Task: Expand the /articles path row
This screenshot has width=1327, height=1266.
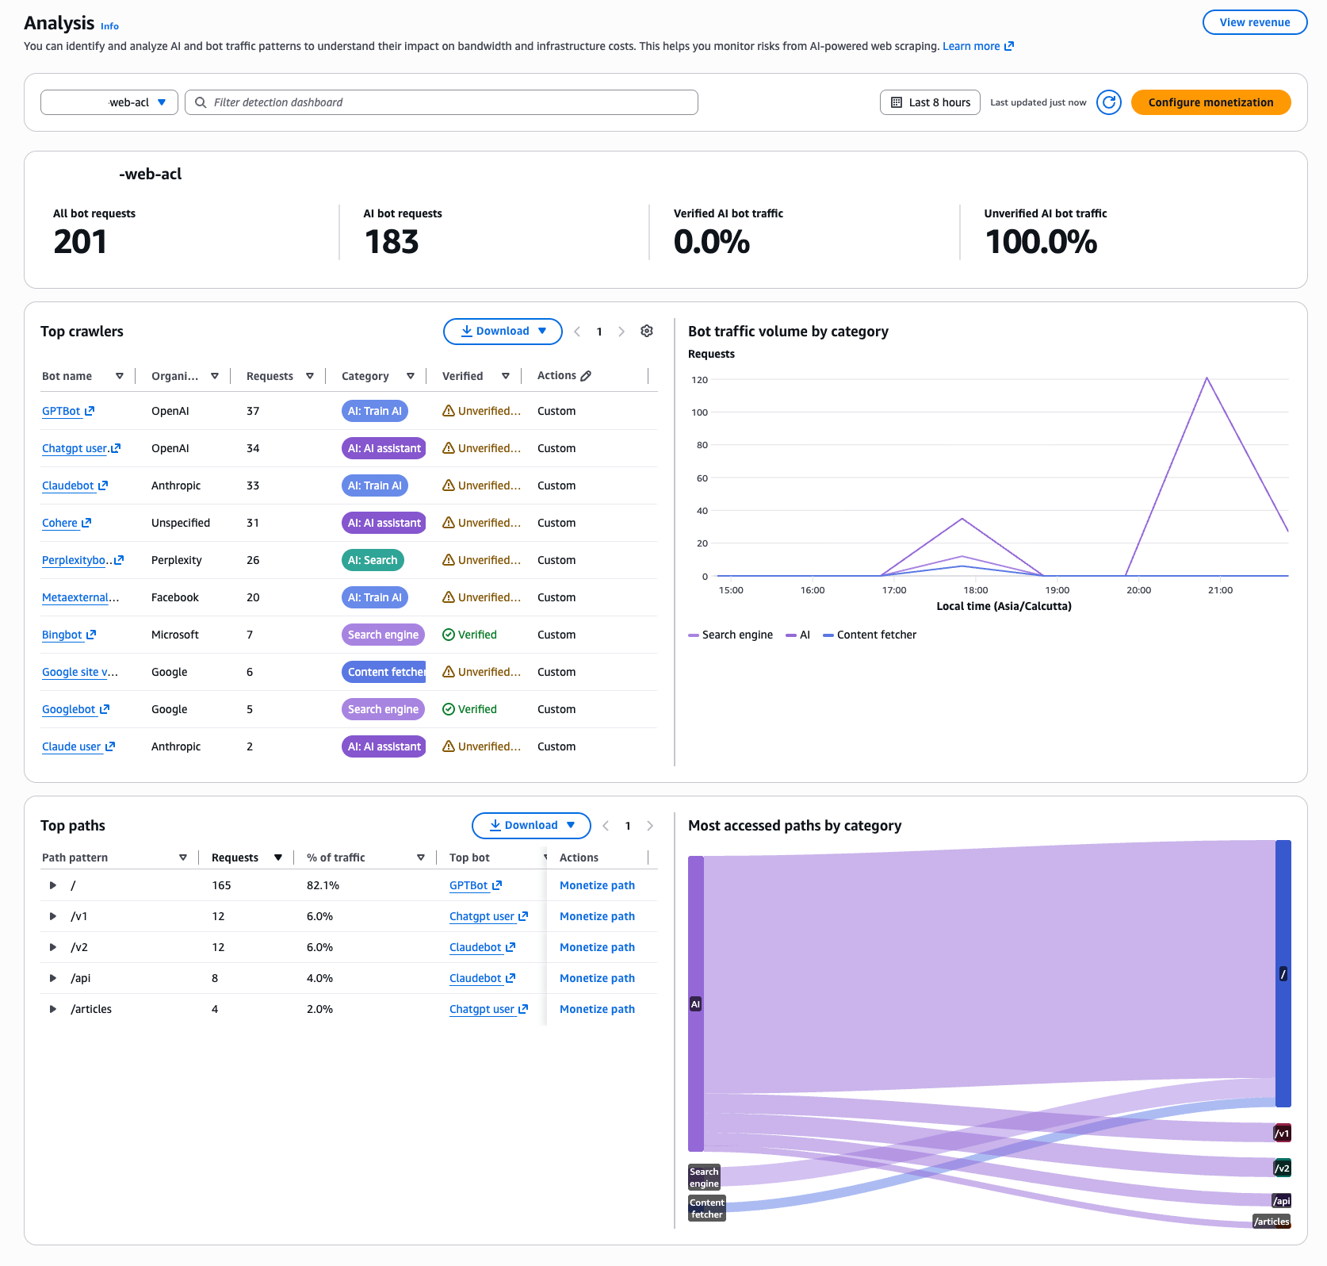Action: (53, 1009)
